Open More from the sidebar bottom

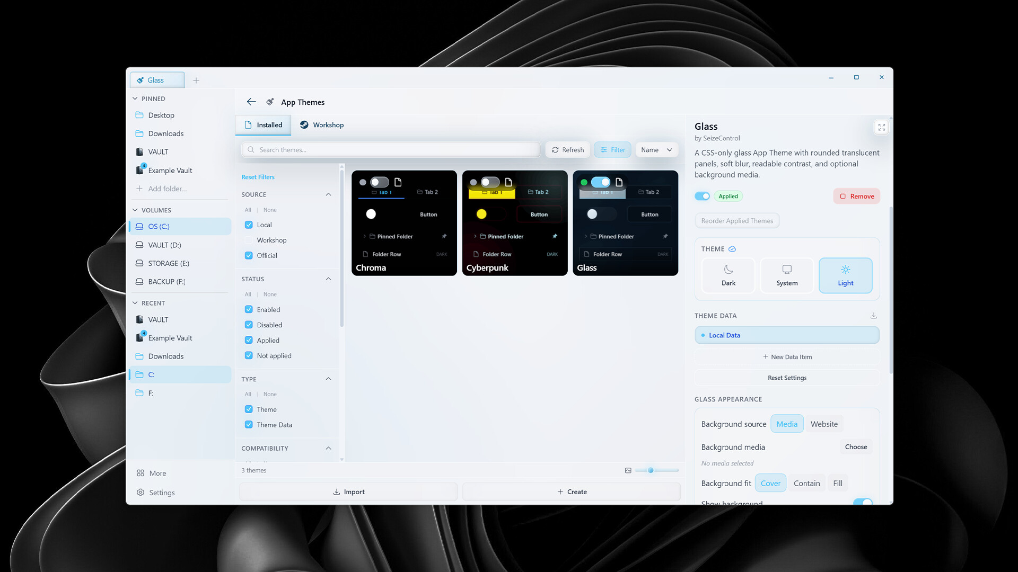pyautogui.click(x=152, y=473)
